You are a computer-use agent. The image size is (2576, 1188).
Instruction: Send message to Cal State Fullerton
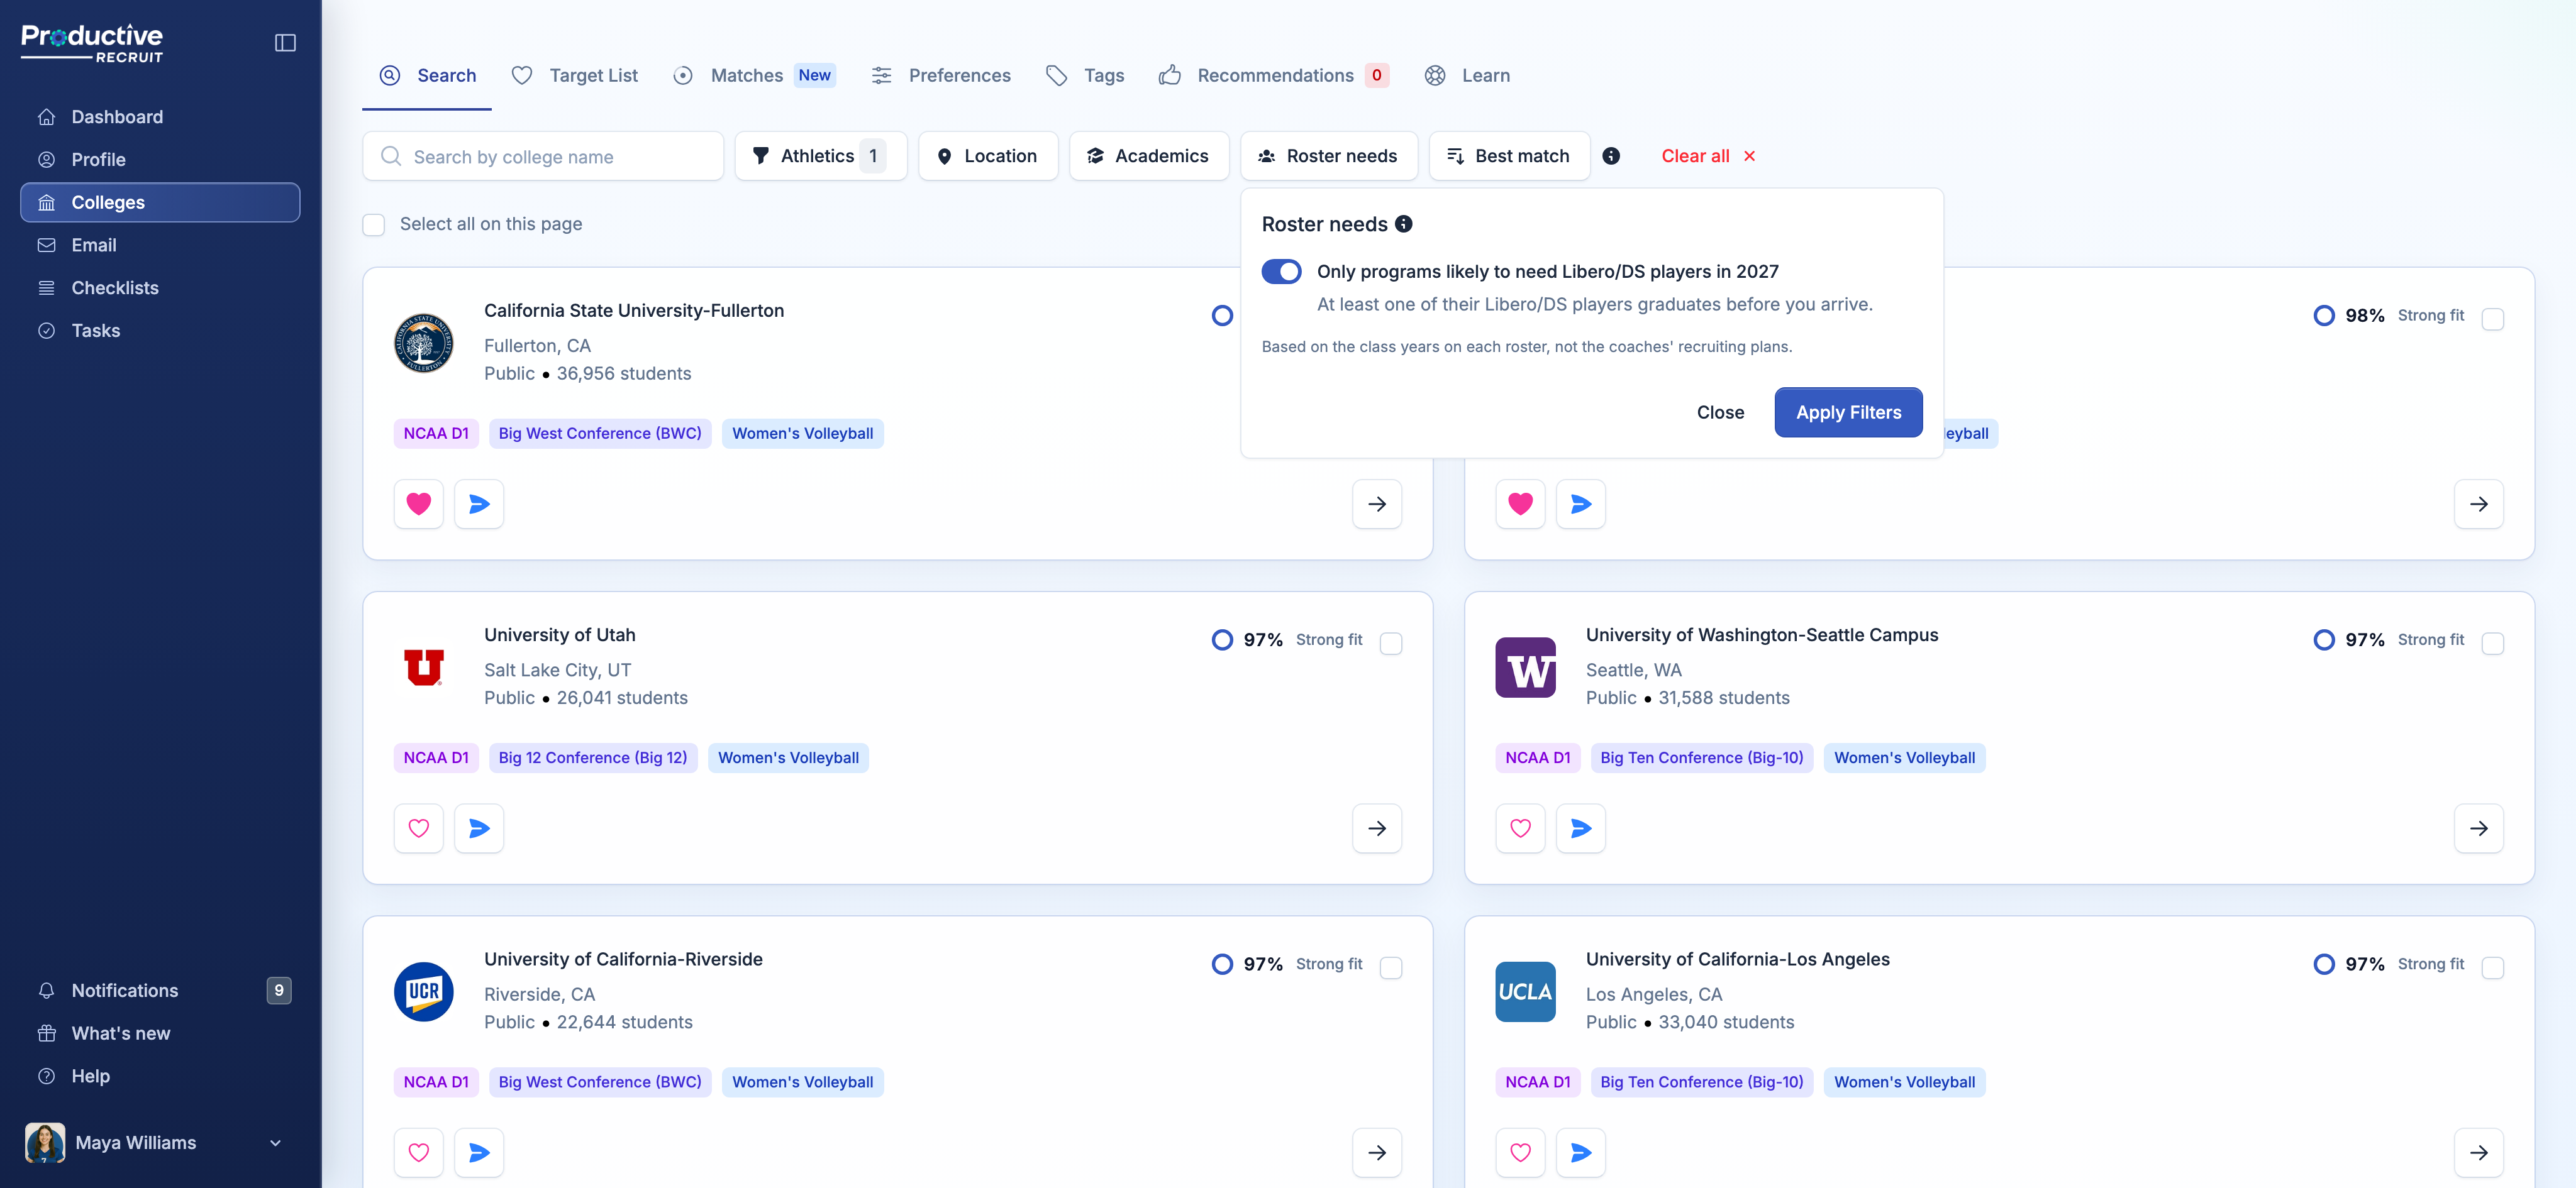[x=479, y=503]
